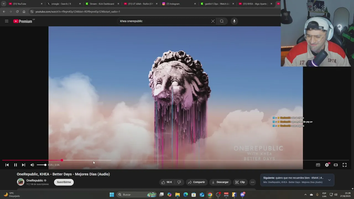Launch Microsoft Edge from taskbar
Image resolution: width=354 pixels, height=199 pixels.
tap(186, 195)
